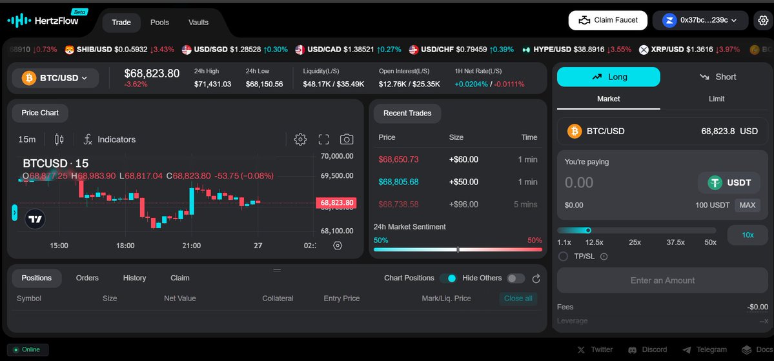Click the 24h Market Sentiment bar
This screenshot has width=774, height=361.
click(458, 249)
